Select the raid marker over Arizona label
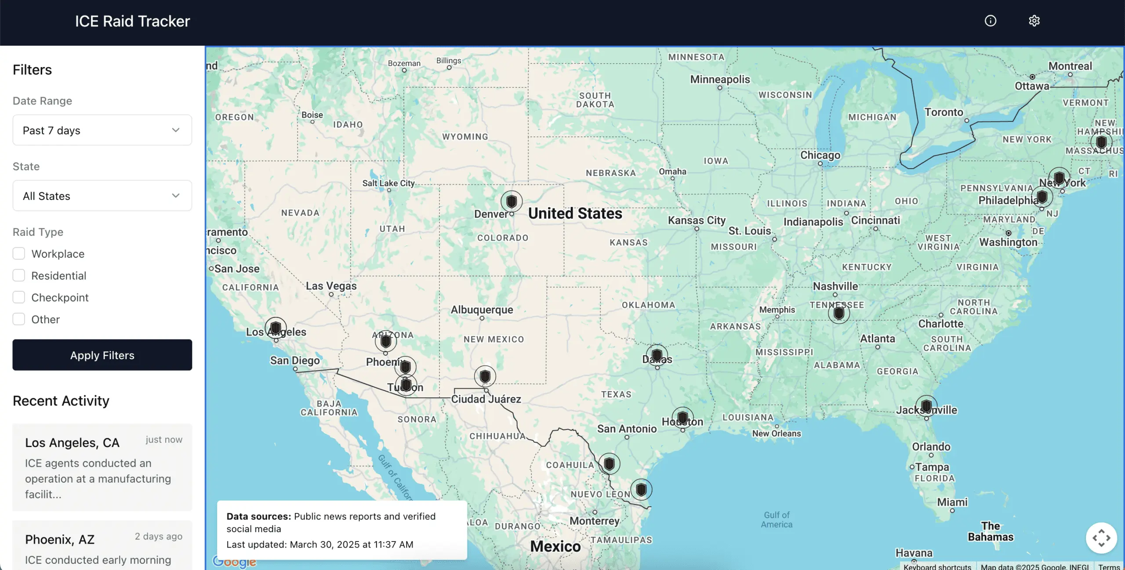 click(x=386, y=341)
